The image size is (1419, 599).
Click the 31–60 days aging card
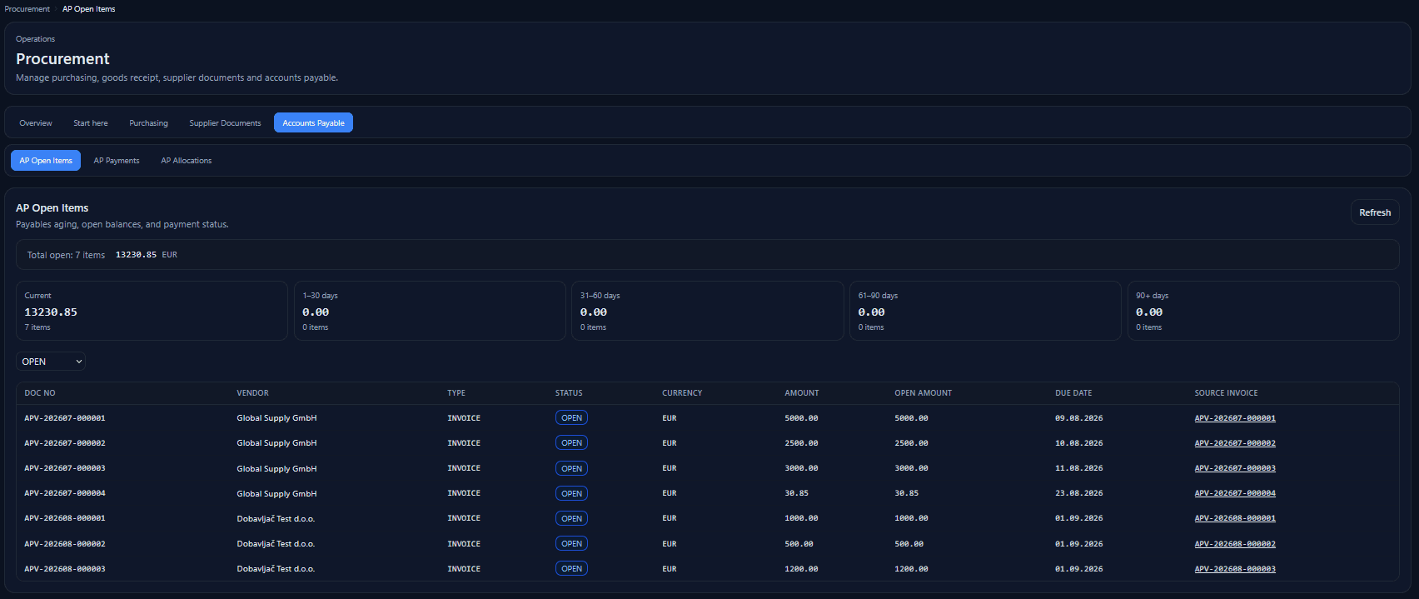(708, 311)
